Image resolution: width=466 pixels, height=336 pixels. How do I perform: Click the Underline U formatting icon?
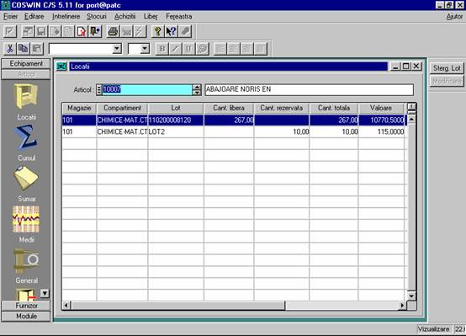pos(188,49)
